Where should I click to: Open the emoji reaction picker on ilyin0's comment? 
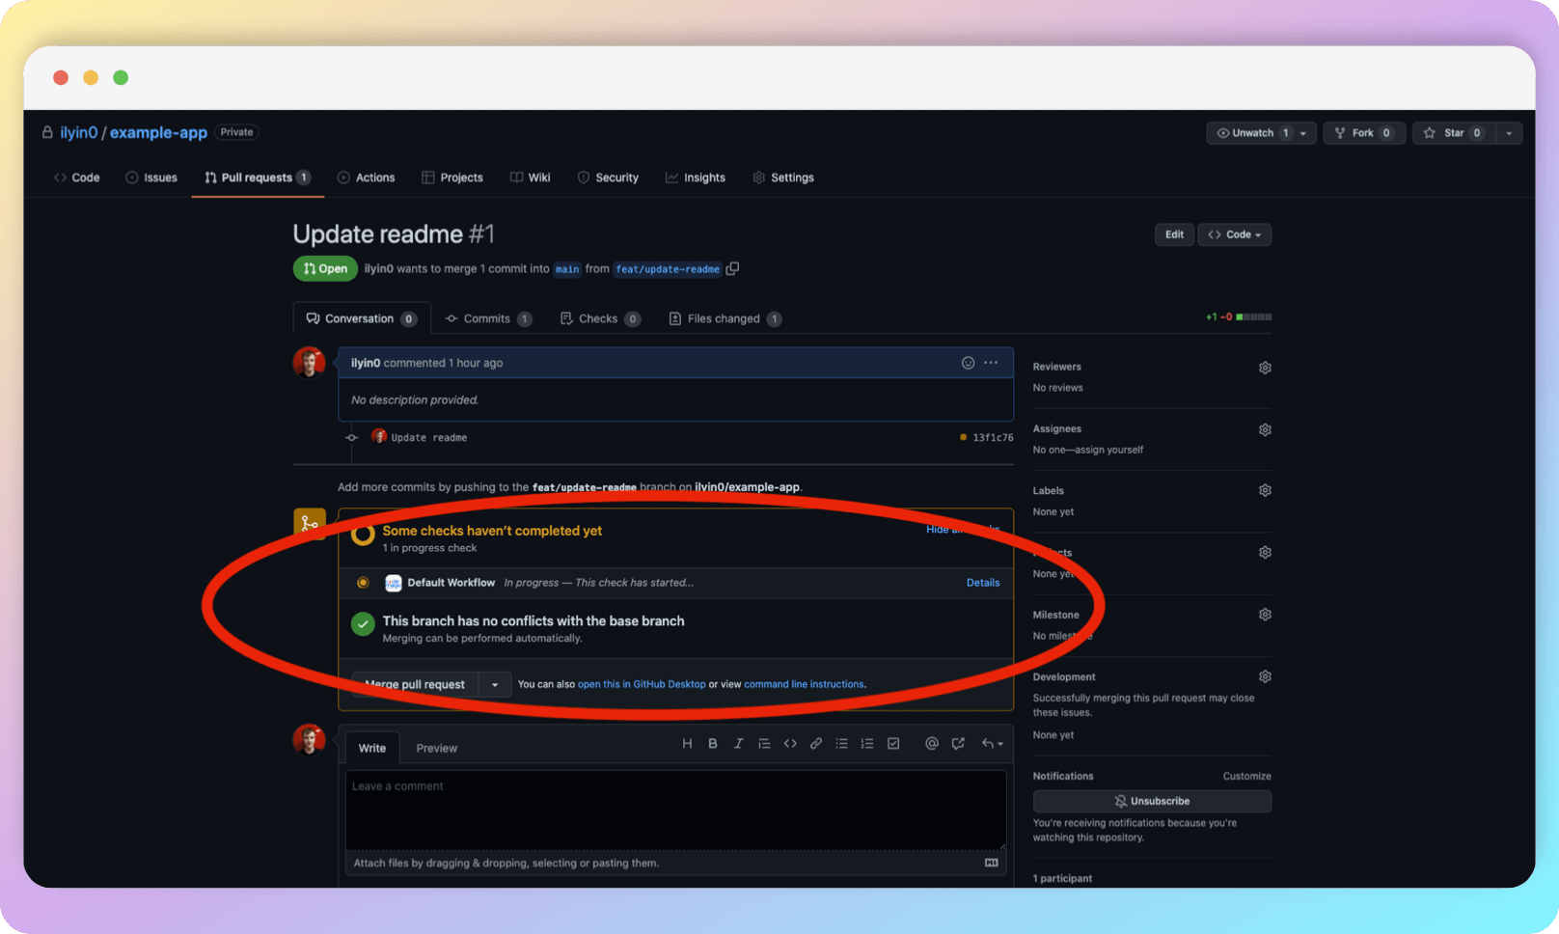tap(968, 363)
